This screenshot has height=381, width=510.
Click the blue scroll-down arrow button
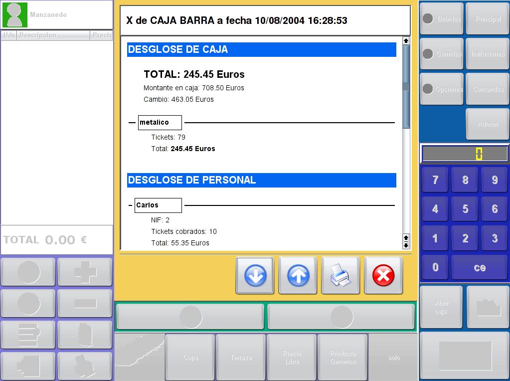[255, 275]
